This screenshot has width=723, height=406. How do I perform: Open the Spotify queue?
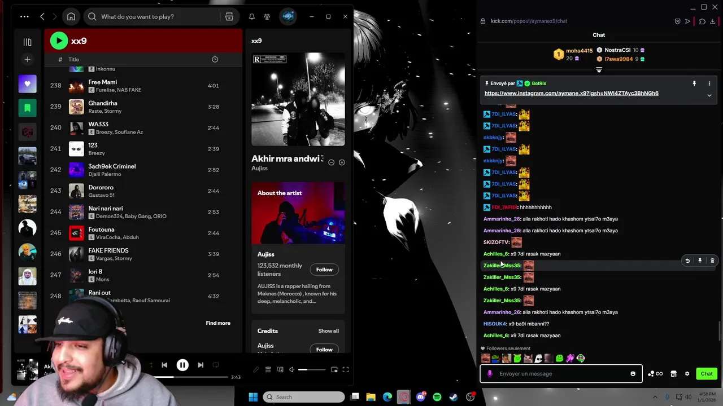tap(268, 370)
